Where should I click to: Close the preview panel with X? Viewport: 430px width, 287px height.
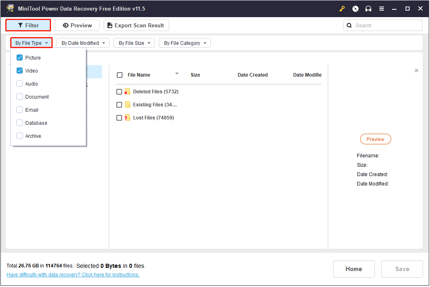[416, 71]
